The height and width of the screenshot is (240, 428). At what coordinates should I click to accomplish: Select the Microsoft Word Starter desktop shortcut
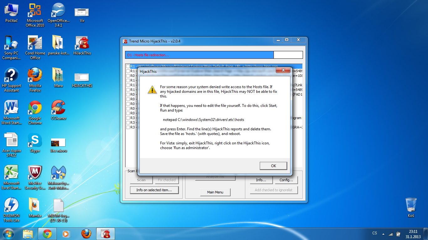tap(12, 112)
